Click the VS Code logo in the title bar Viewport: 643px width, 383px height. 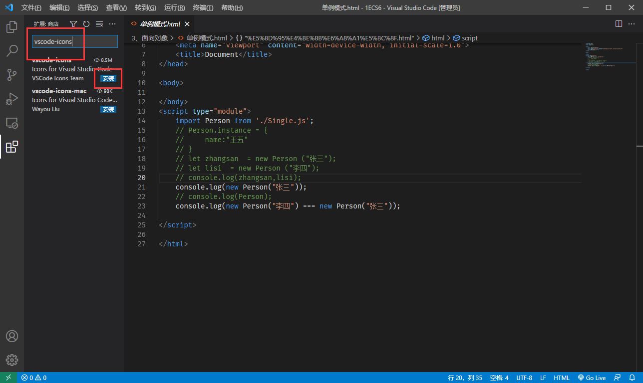point(8,7)
